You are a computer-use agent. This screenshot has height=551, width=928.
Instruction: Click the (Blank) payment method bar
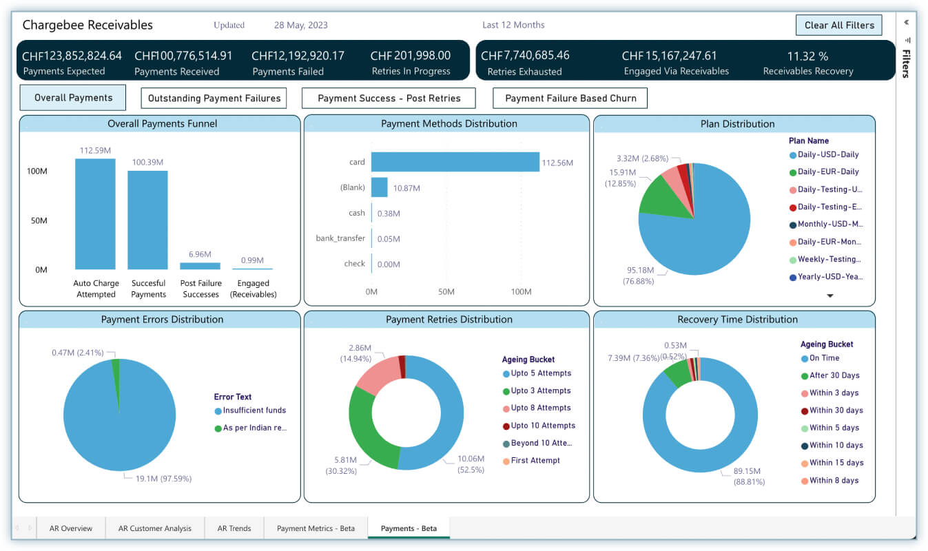pos(380,187)
